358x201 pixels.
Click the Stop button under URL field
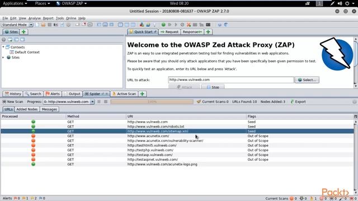(213, 87)
